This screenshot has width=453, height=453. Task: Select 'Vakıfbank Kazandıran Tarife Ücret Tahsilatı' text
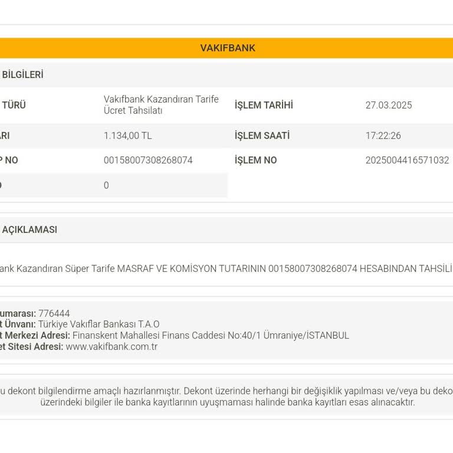pos(161,105)
